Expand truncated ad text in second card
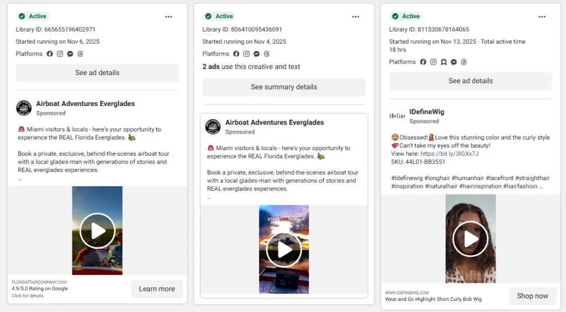This screenshot has width=566, height=312. (x=209, y=198)
